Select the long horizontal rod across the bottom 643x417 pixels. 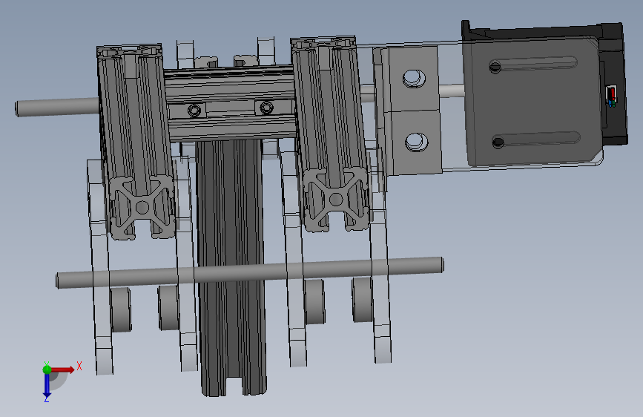[x=250, y=272]
